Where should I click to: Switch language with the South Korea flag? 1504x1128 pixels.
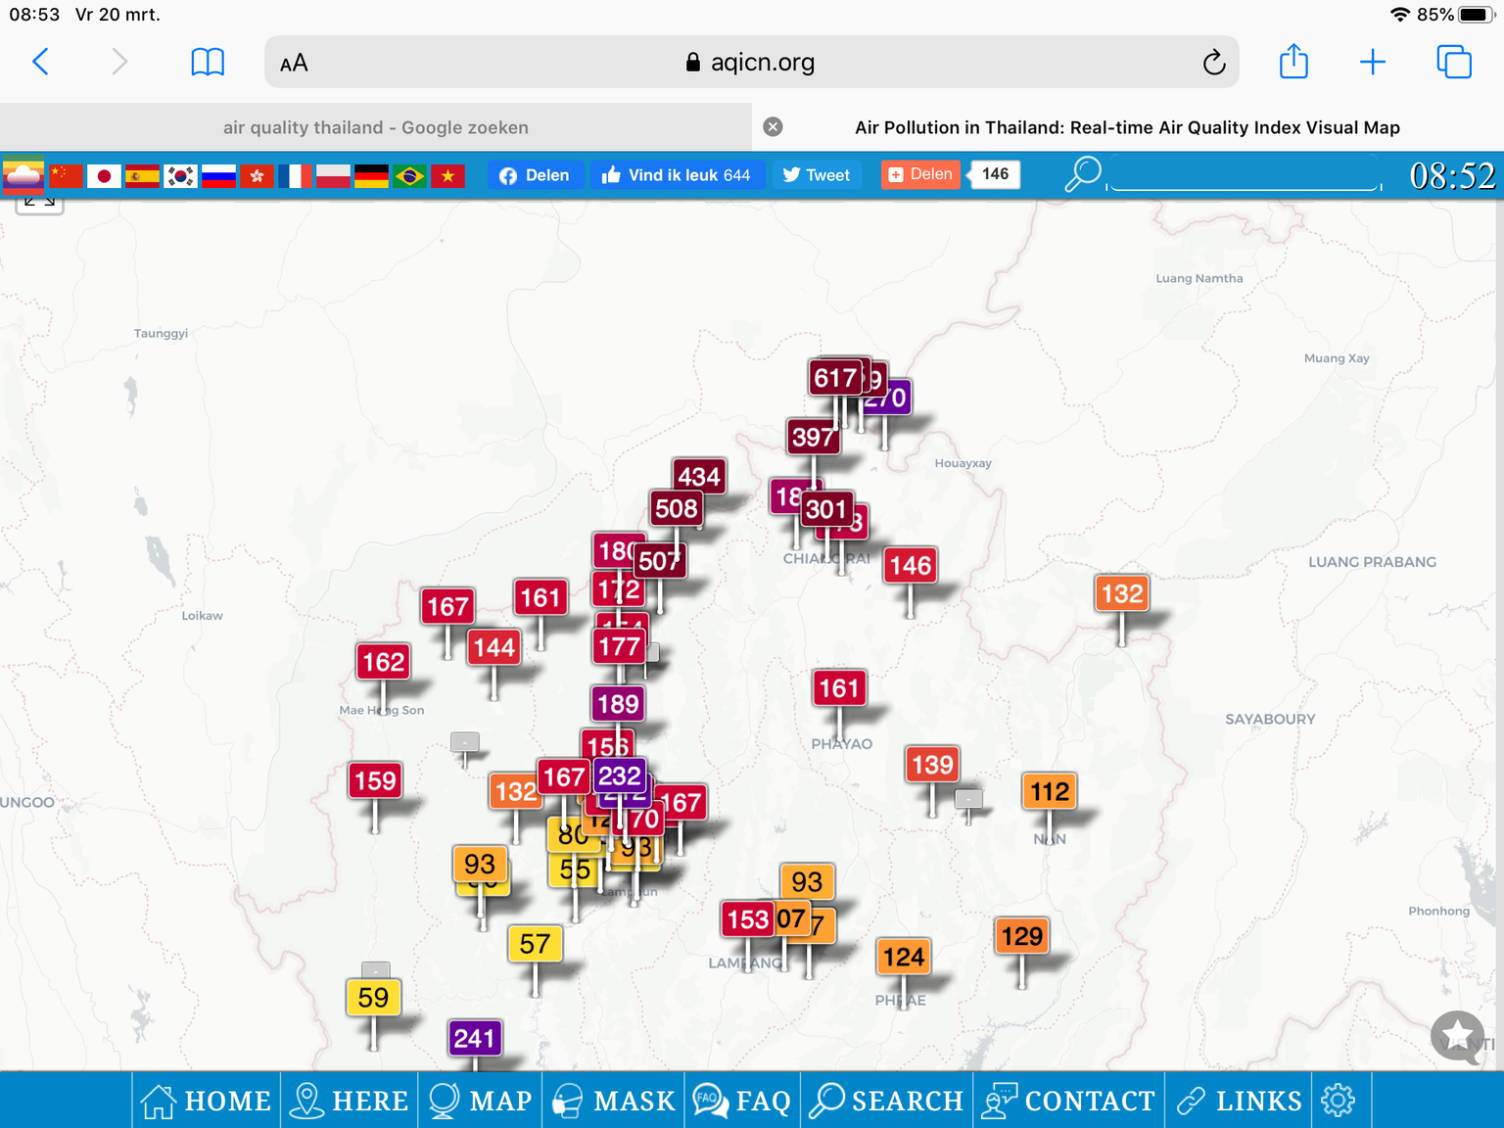(180, 175)
